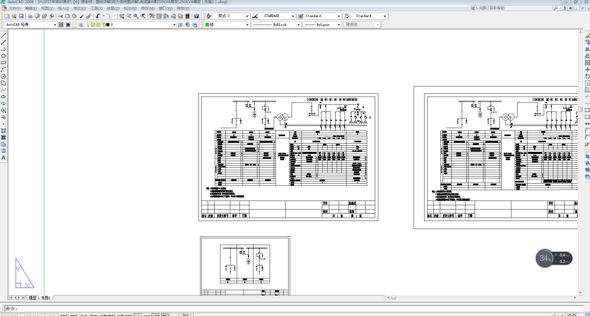Image resolution: width=590 pixels, height=316 pixels.
Task: Select the Multiline Text tool
Action: (3, 158)
